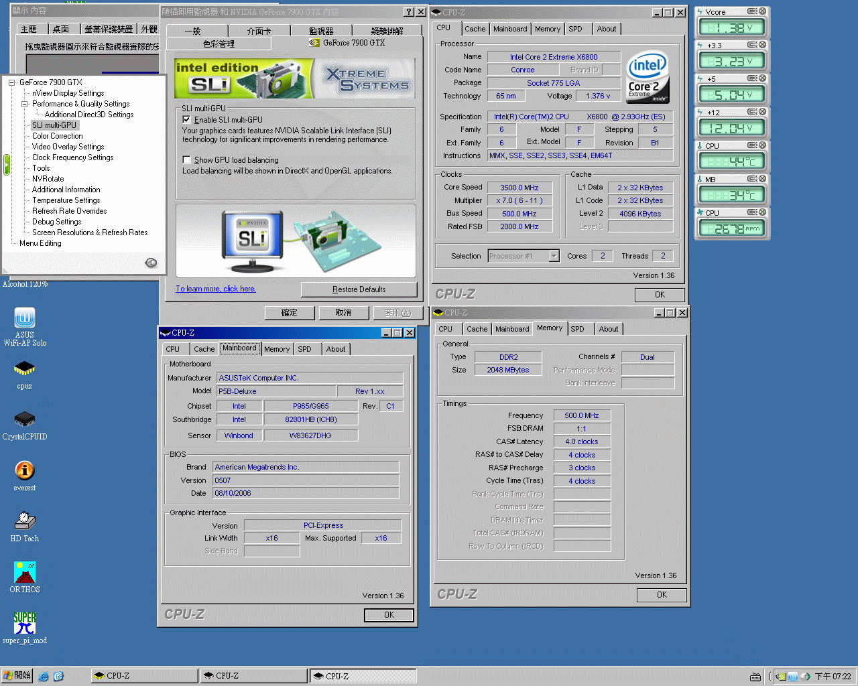This screenshot has height=686, width=858.
Task: Collapse the GeForce 7900 GTX tree node
Action: click(x=12, y=82)
